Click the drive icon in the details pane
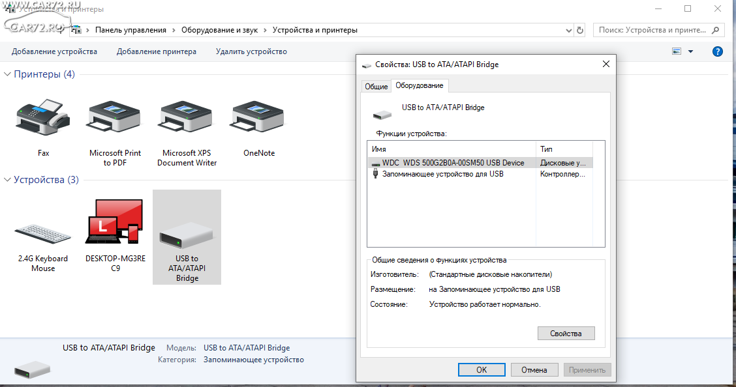736x387 pixels. pos(32,369)
